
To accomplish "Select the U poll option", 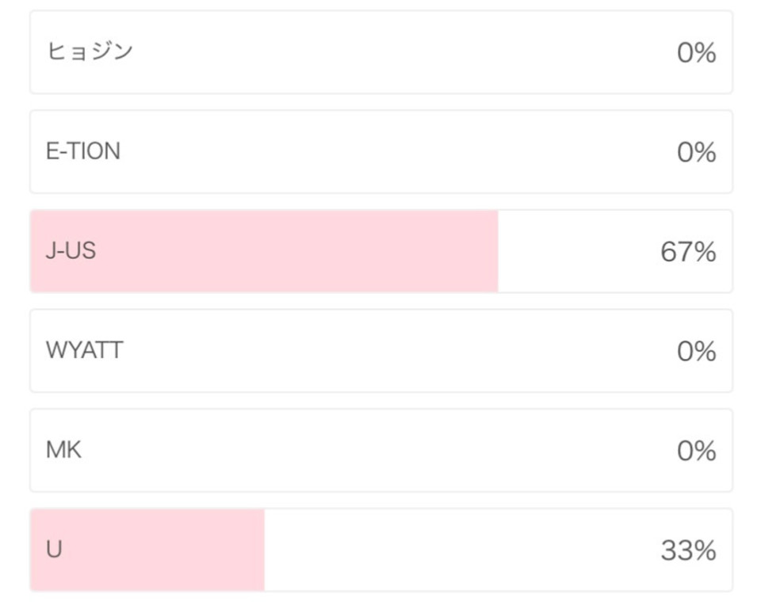I will (381, 550).
